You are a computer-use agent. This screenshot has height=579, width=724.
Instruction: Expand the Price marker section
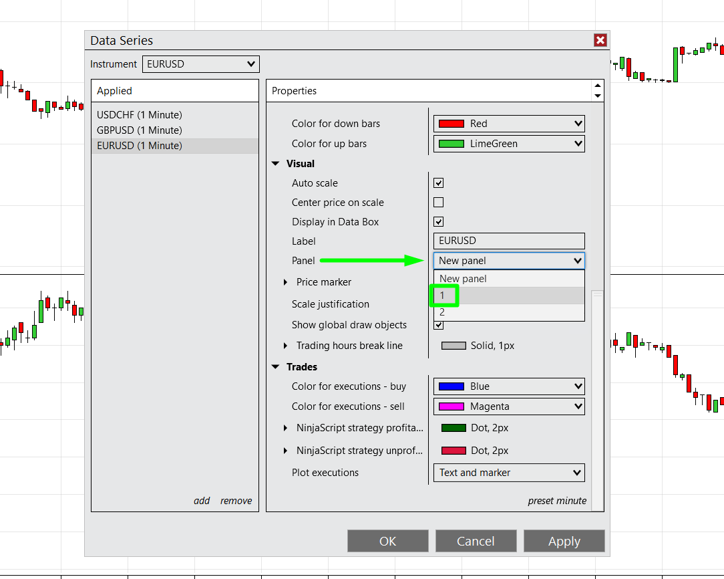coord(286,283)
